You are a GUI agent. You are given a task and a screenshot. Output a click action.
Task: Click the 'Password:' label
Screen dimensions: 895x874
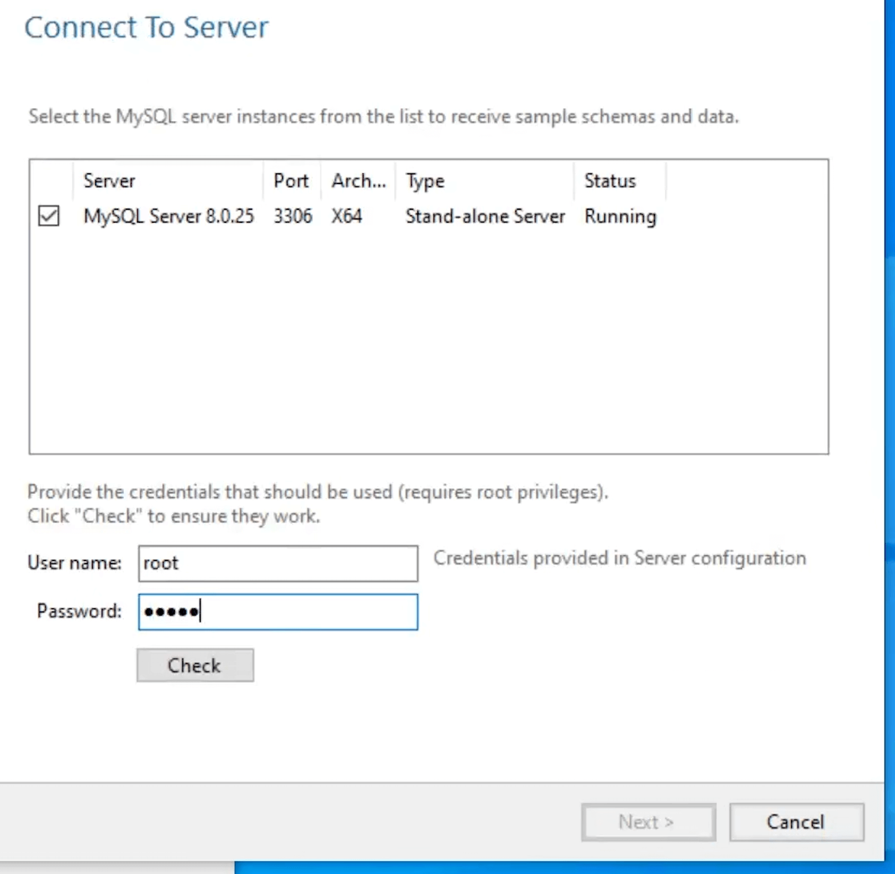click(x=79, y=611)
